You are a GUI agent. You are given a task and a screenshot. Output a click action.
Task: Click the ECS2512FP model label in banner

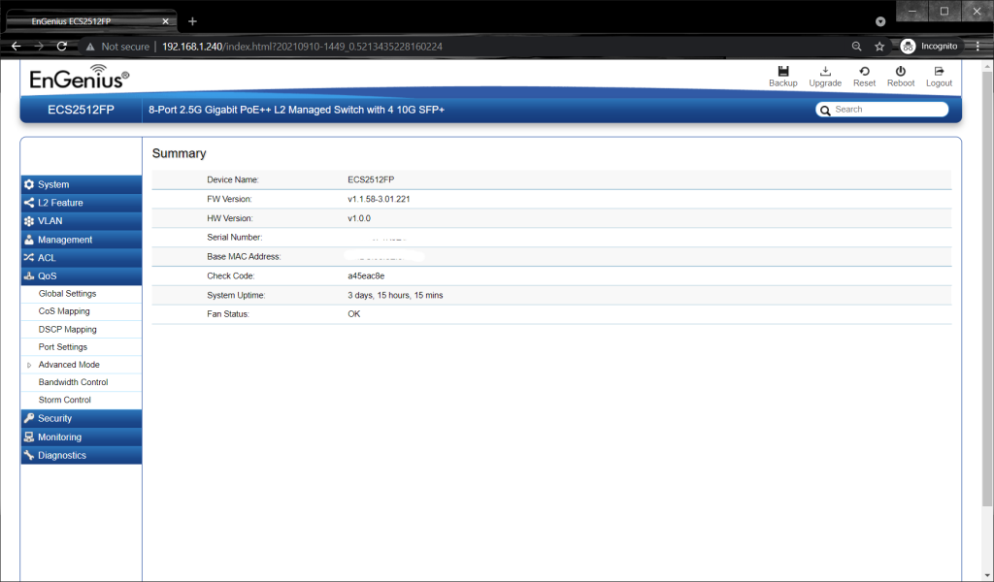[82, 110]
